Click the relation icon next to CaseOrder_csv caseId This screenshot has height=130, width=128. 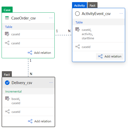tap(7, 43)
